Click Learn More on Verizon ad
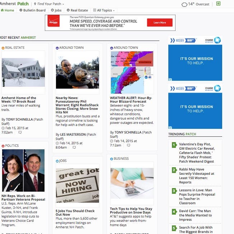The image size is (234, 234). (160, 23)
